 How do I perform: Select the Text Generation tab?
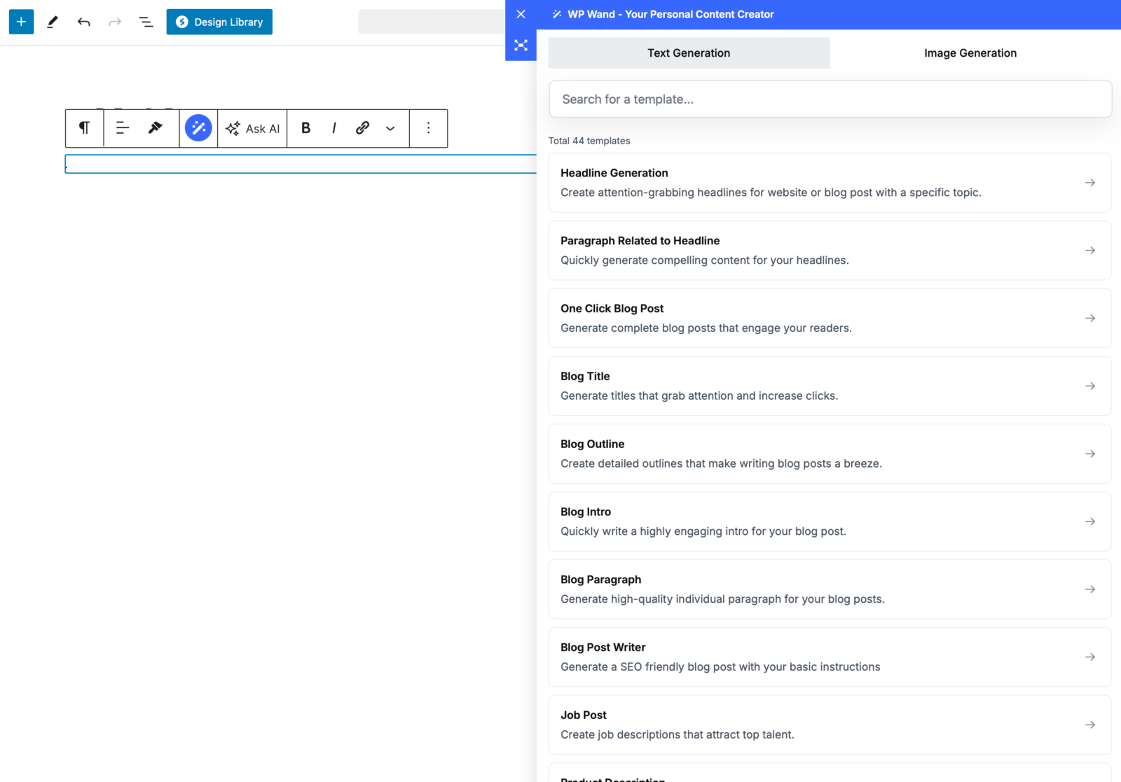(x=689, y=53)
